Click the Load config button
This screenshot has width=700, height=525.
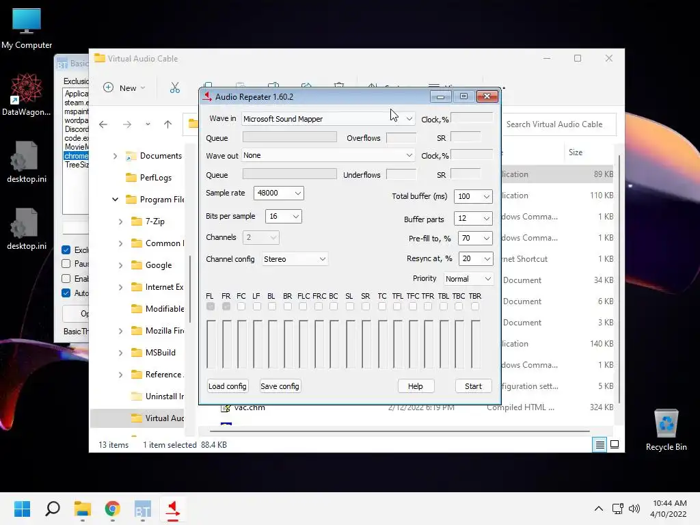click(227, 386)
